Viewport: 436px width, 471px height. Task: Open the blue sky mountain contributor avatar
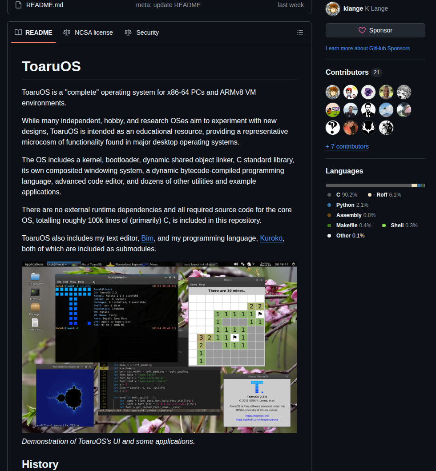coord(386,110)
